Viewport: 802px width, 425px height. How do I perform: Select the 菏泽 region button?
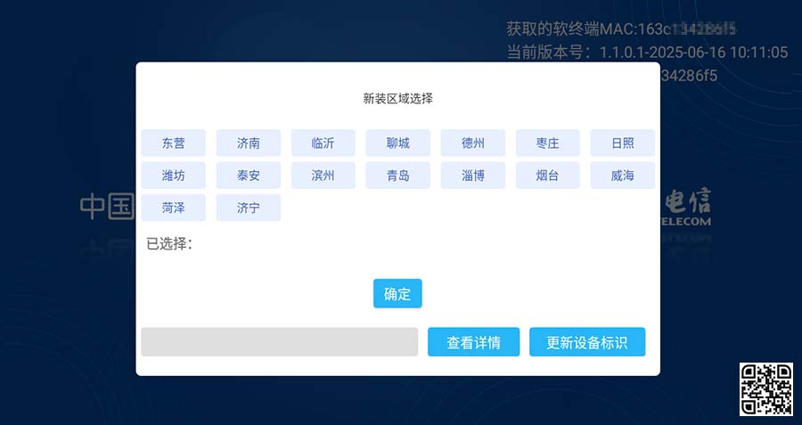pyautogui.click(x=174, y=208)
